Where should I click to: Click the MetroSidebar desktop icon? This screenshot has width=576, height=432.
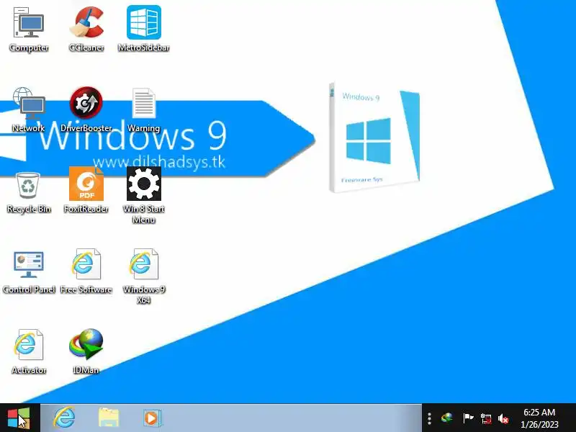tap(143, 29)
